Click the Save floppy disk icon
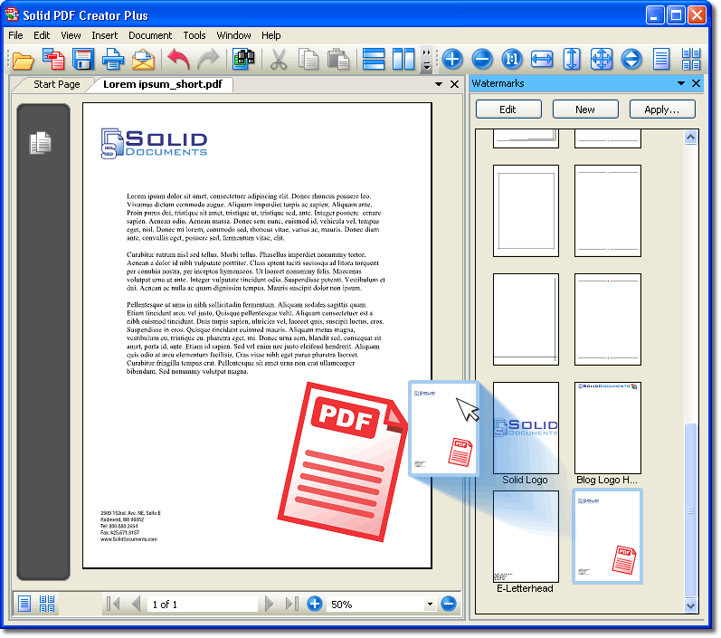This screenshot has height=638, width=721. (84, 61)
